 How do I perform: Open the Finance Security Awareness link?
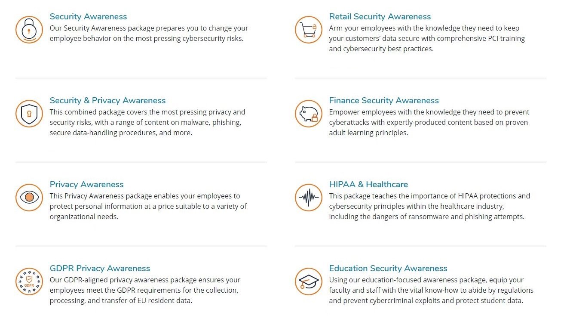384,101
